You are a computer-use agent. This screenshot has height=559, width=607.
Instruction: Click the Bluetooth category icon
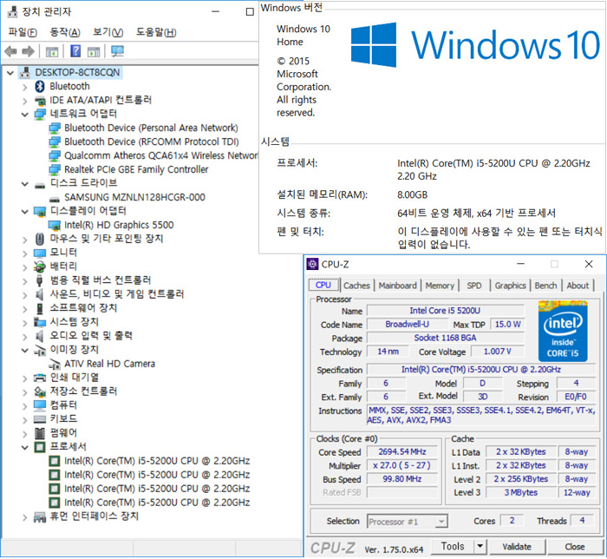pos(40,86)
